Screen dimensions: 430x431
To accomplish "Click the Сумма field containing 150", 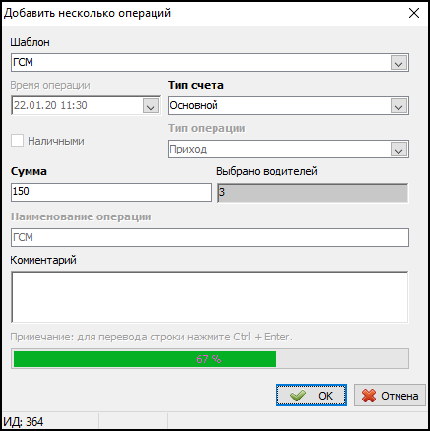I will (x=111, y=192).
